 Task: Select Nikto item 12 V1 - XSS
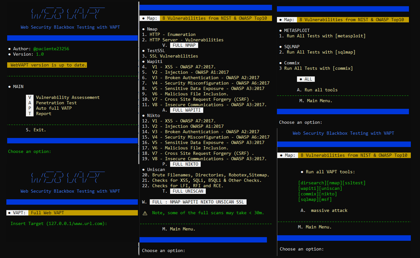(179, 121)
